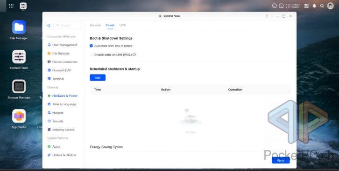Open Time & Language in the sidebar
The image size is (339, 171).
click(x=62, y=104)
